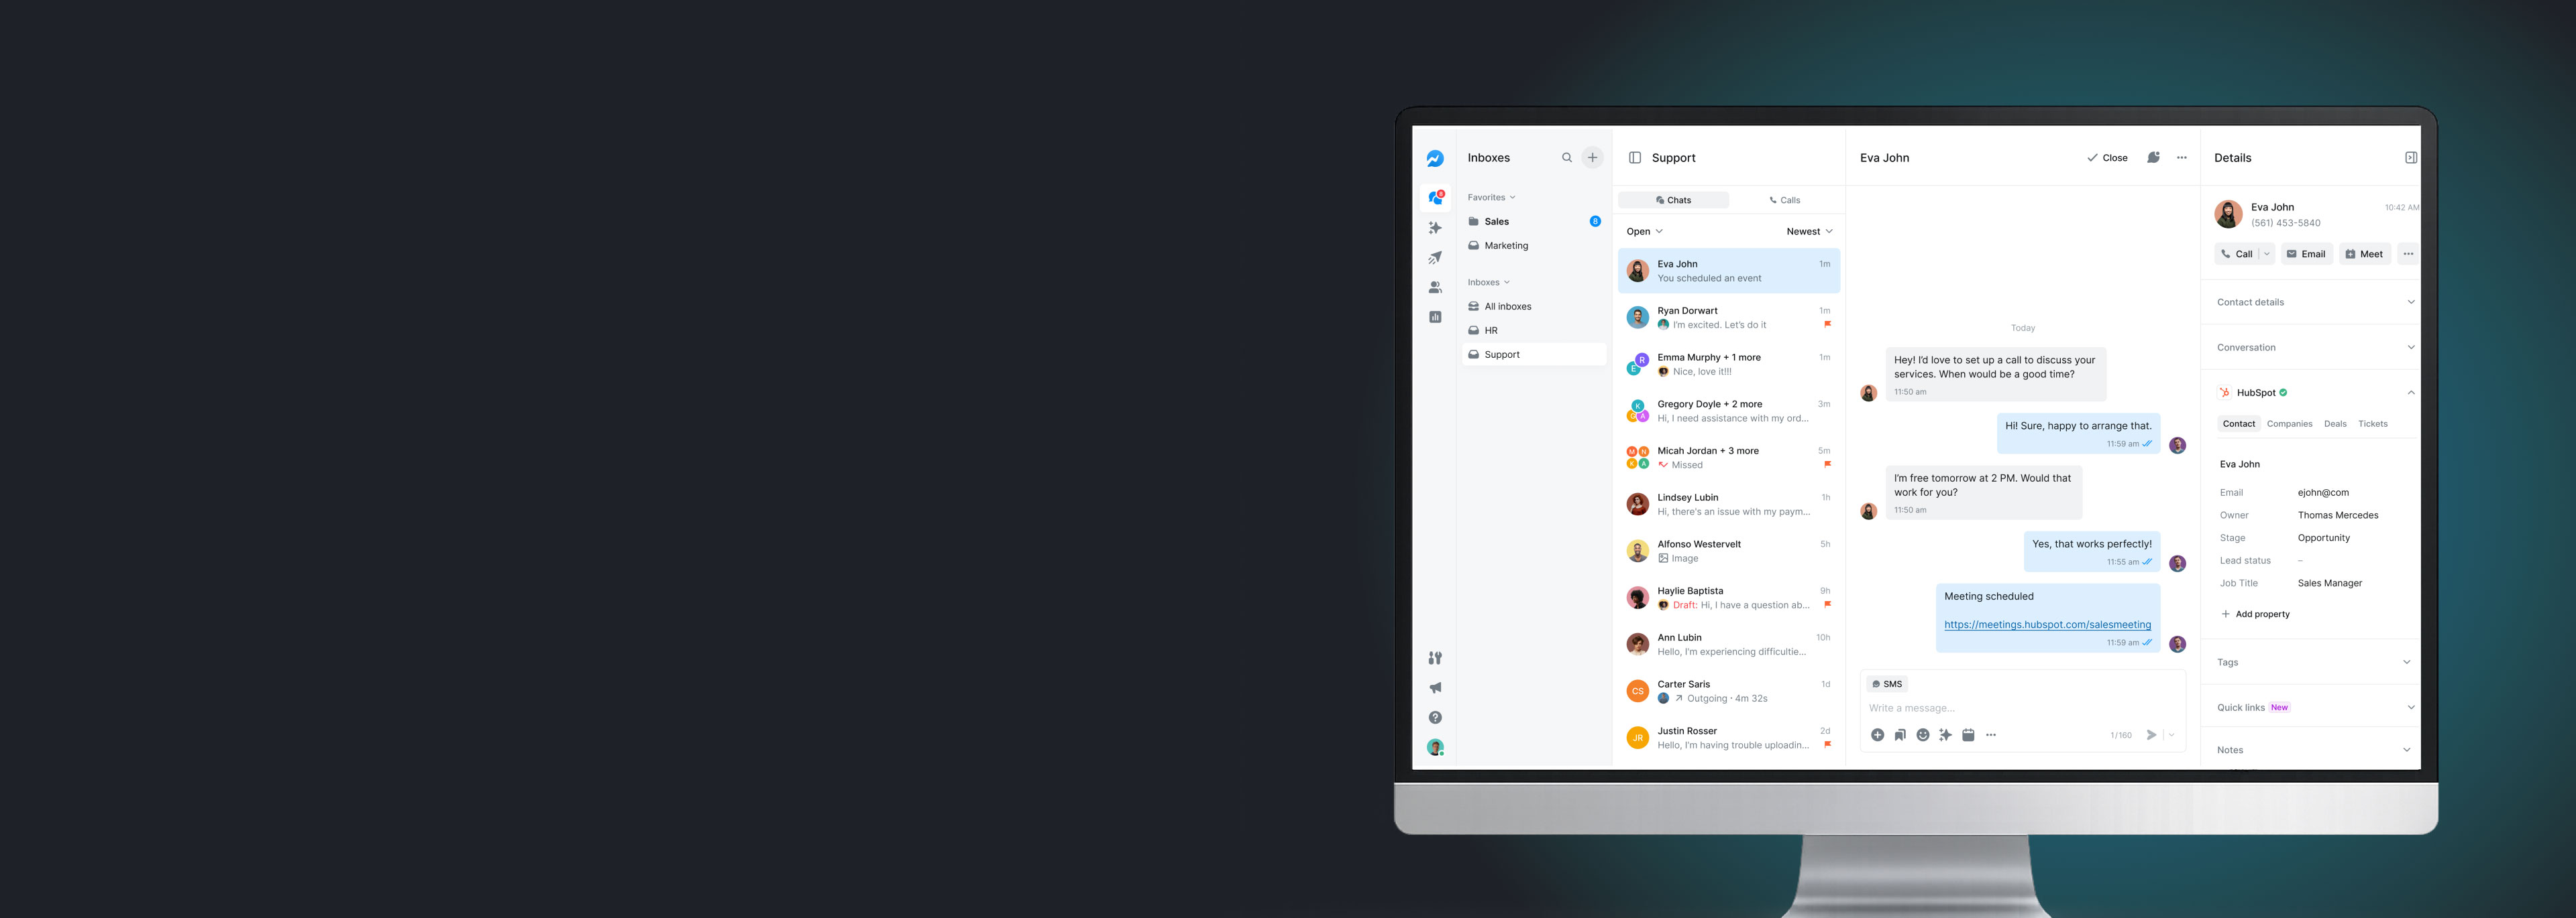The image size is (2576, 918).
Task: Expand the Contact details section
Action: (2314, 302)
